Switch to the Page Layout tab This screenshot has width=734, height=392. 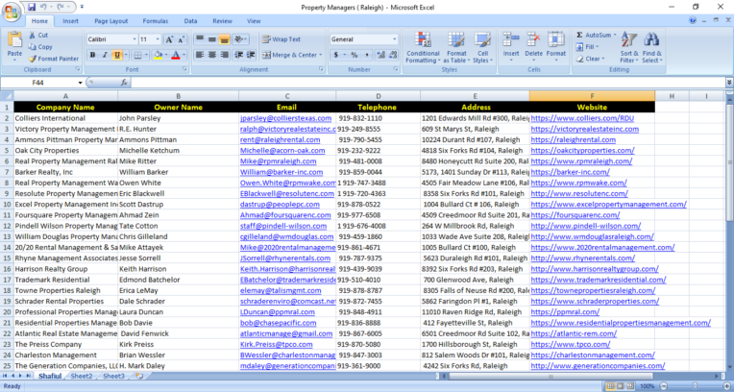(x=110, y=21)
